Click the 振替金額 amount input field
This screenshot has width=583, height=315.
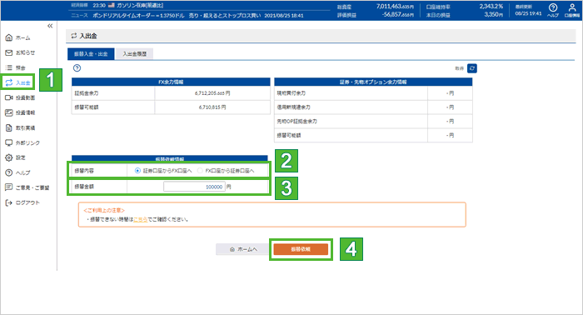[x=194, y=187]
